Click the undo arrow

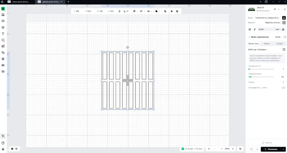click(x=209, y=149)
